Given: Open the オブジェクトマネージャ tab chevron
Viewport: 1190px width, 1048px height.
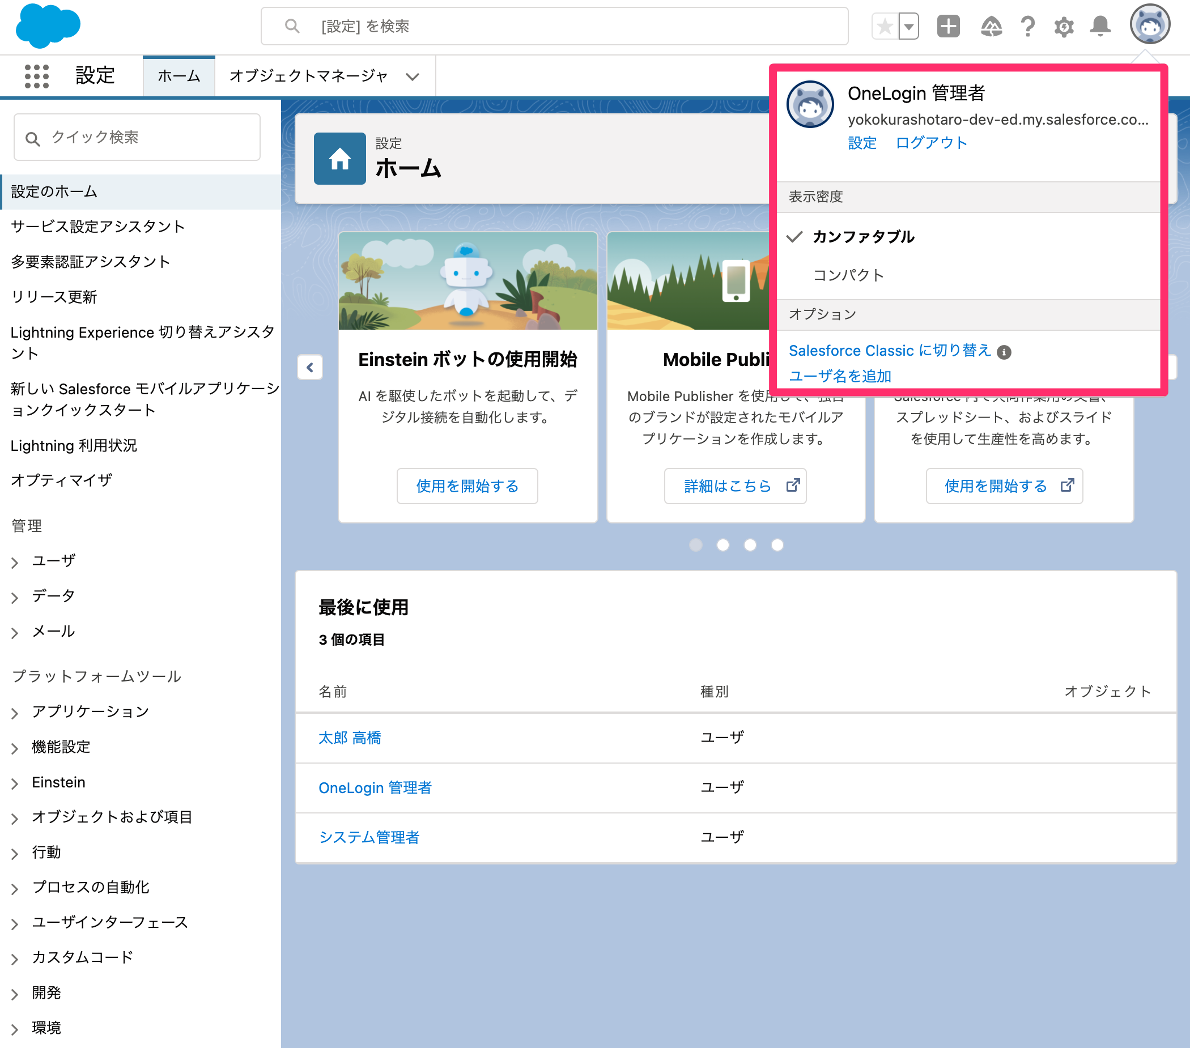Looking at the screenshot, I should 412,77.
